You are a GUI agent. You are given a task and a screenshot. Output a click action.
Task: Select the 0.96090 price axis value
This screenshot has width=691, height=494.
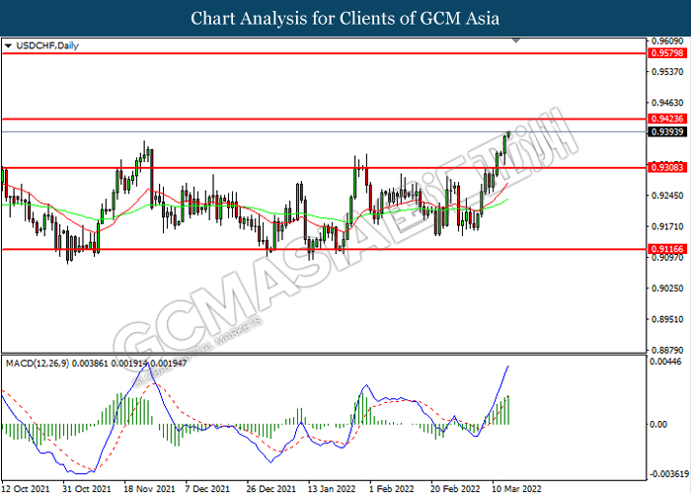(667, 41)
